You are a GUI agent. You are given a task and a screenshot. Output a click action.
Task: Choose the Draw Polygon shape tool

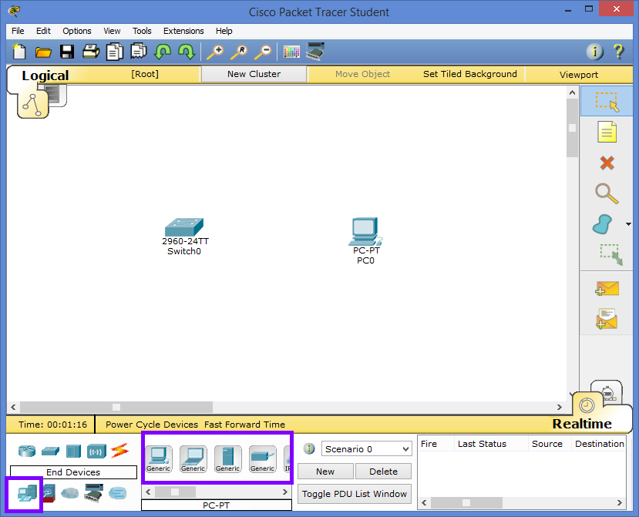pos(602,224)
